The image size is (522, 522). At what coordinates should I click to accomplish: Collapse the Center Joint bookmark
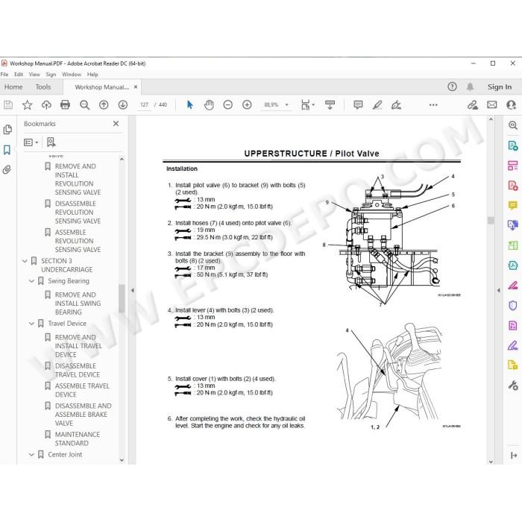pyautogui.click(x=31, y=455)
